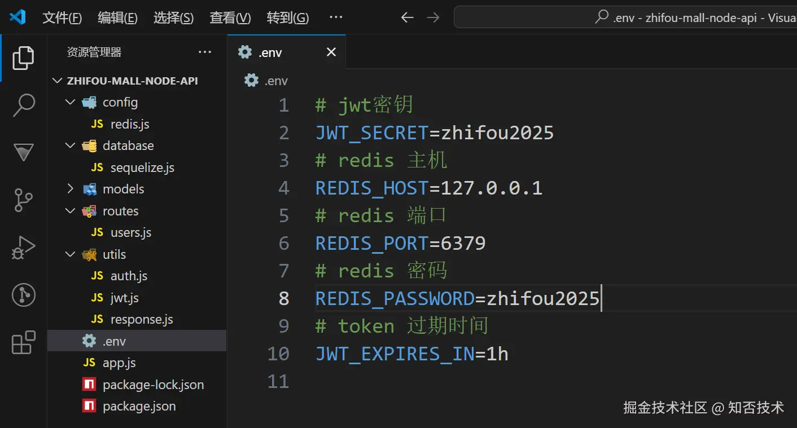Click JWT_EXPIRES_IN on line 10
The width and height of the screenshot is (797, 428).
click(x=395, y=354)
